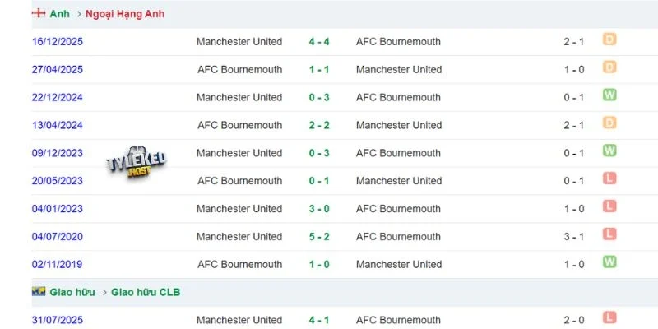
Task: Open the Ngoại Hạng Anh league link
Action: click(x=125, y=14)
